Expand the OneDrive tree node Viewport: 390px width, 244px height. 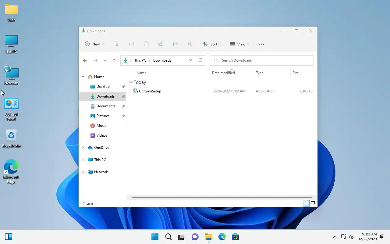coord(83,148)
